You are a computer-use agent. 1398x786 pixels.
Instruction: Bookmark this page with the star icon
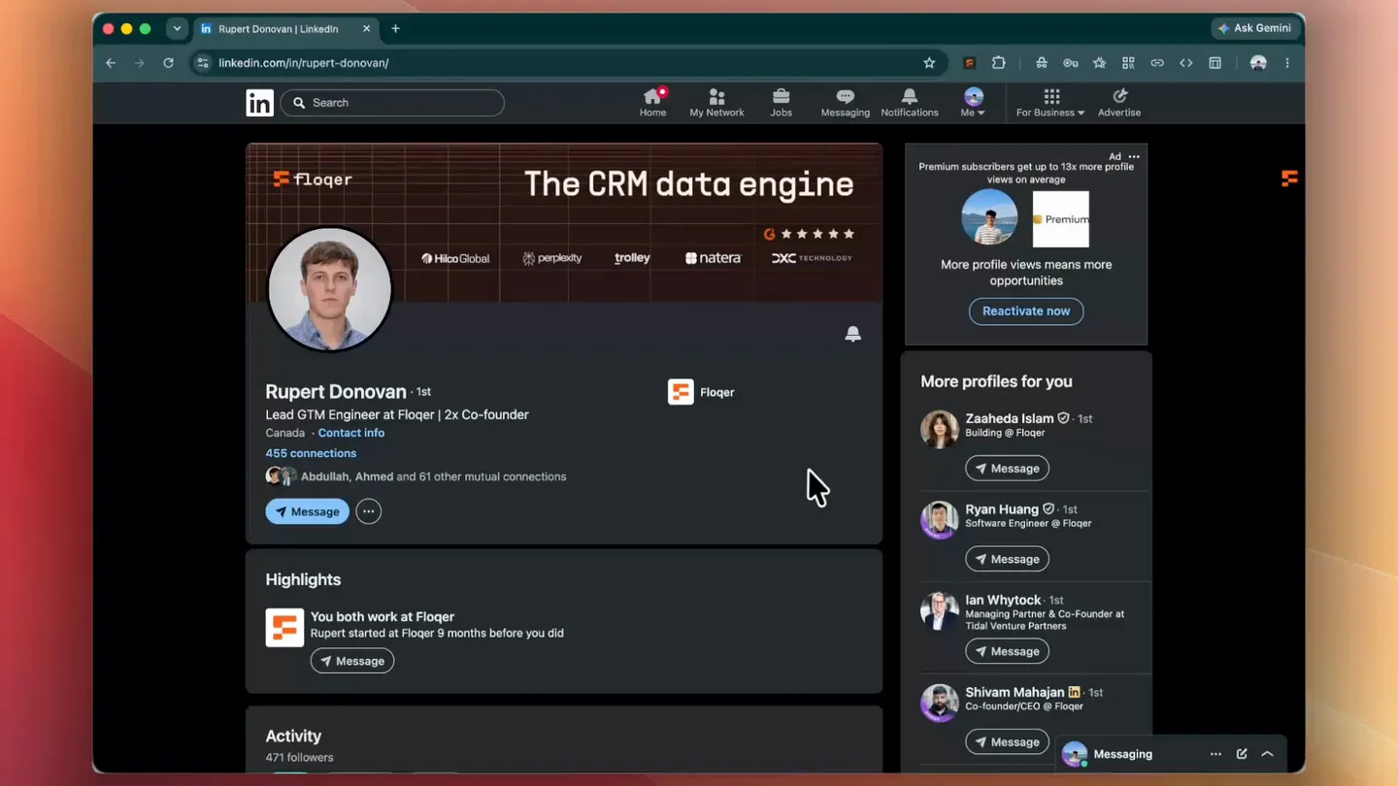[929, 63]
